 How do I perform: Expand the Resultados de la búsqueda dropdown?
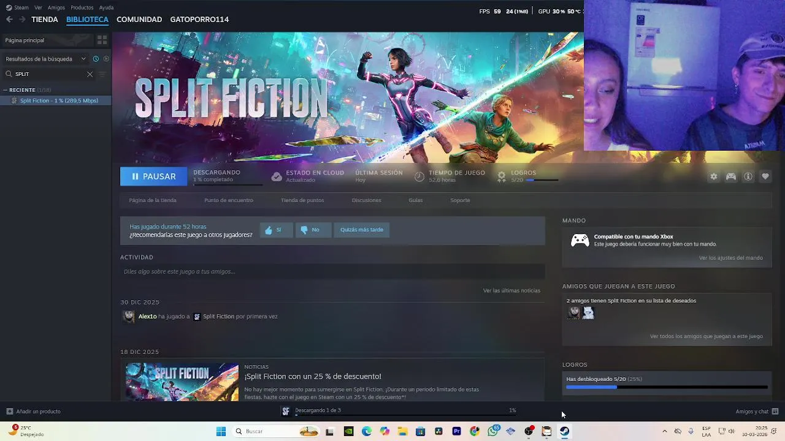click(x=46, y=59)
